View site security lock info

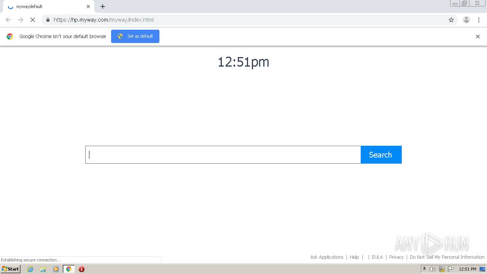(x=48, y=20)
